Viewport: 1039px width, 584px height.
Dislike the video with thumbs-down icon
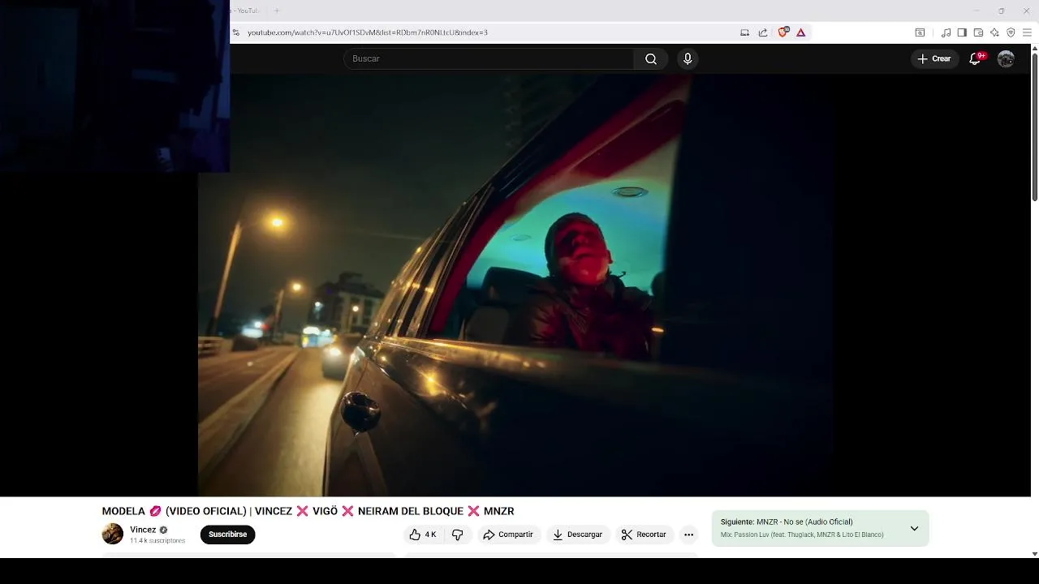458,535
